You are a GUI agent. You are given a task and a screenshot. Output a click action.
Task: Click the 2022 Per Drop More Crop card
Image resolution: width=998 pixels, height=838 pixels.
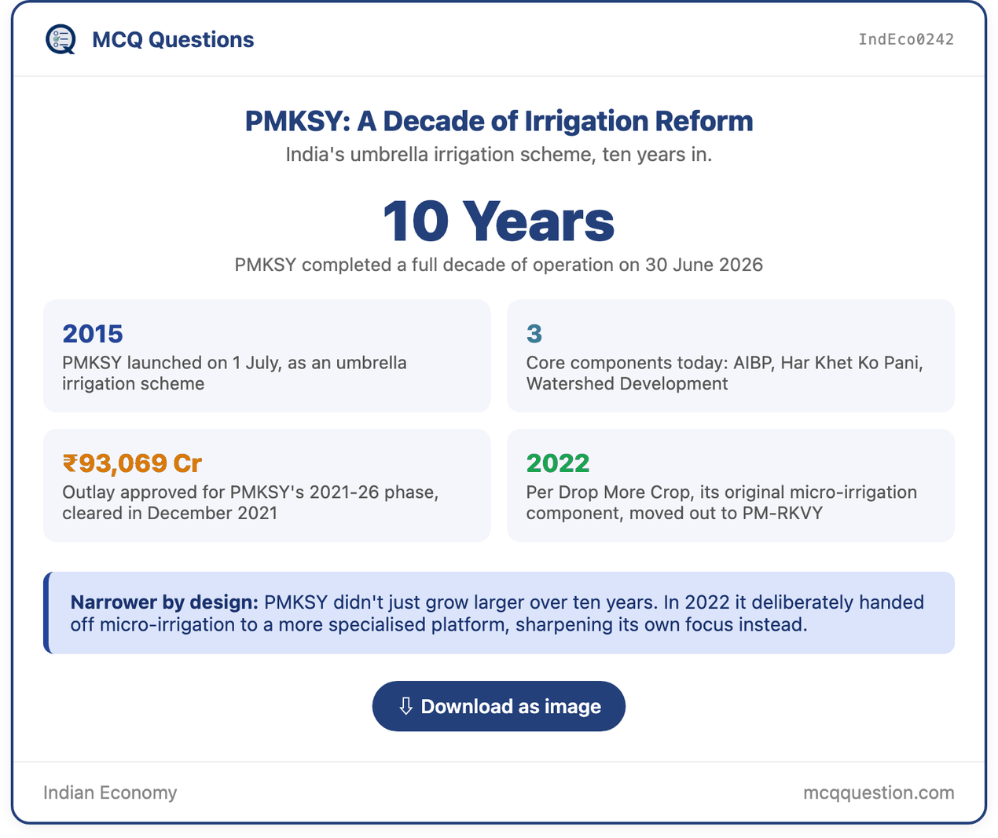click(x=731, y=485)
